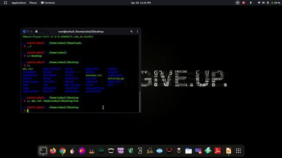The width and height of the screenshot is (282, 158).
Task: Launch Firefox from the dock
Action: click(x=53, y=151)
